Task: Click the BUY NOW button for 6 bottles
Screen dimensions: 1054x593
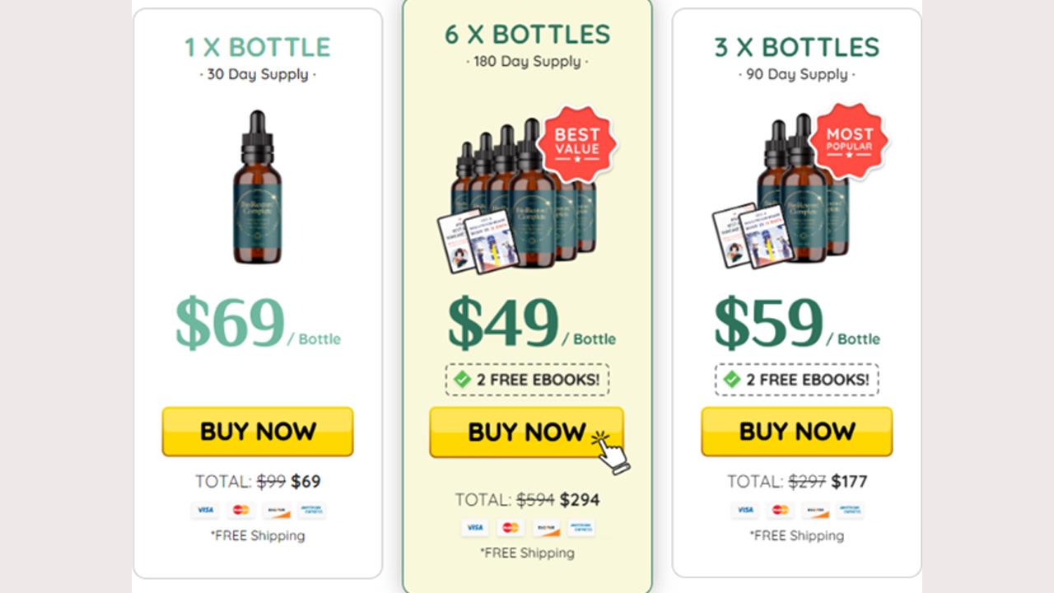Action: (x=527, y=432)
